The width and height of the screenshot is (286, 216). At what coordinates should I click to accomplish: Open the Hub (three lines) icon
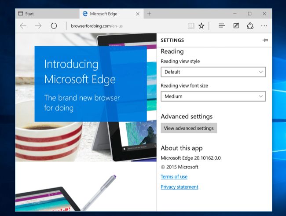point(222,26)
